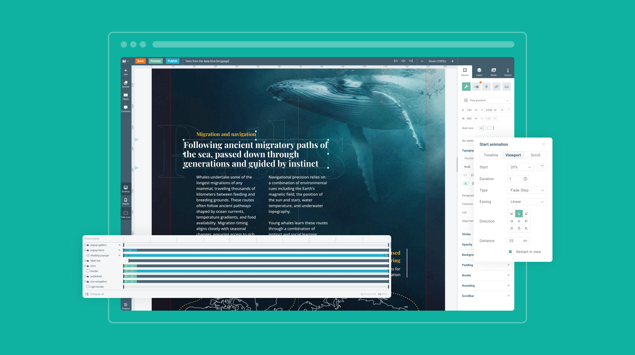Click the Distance input field

click(x=515, y=241)
